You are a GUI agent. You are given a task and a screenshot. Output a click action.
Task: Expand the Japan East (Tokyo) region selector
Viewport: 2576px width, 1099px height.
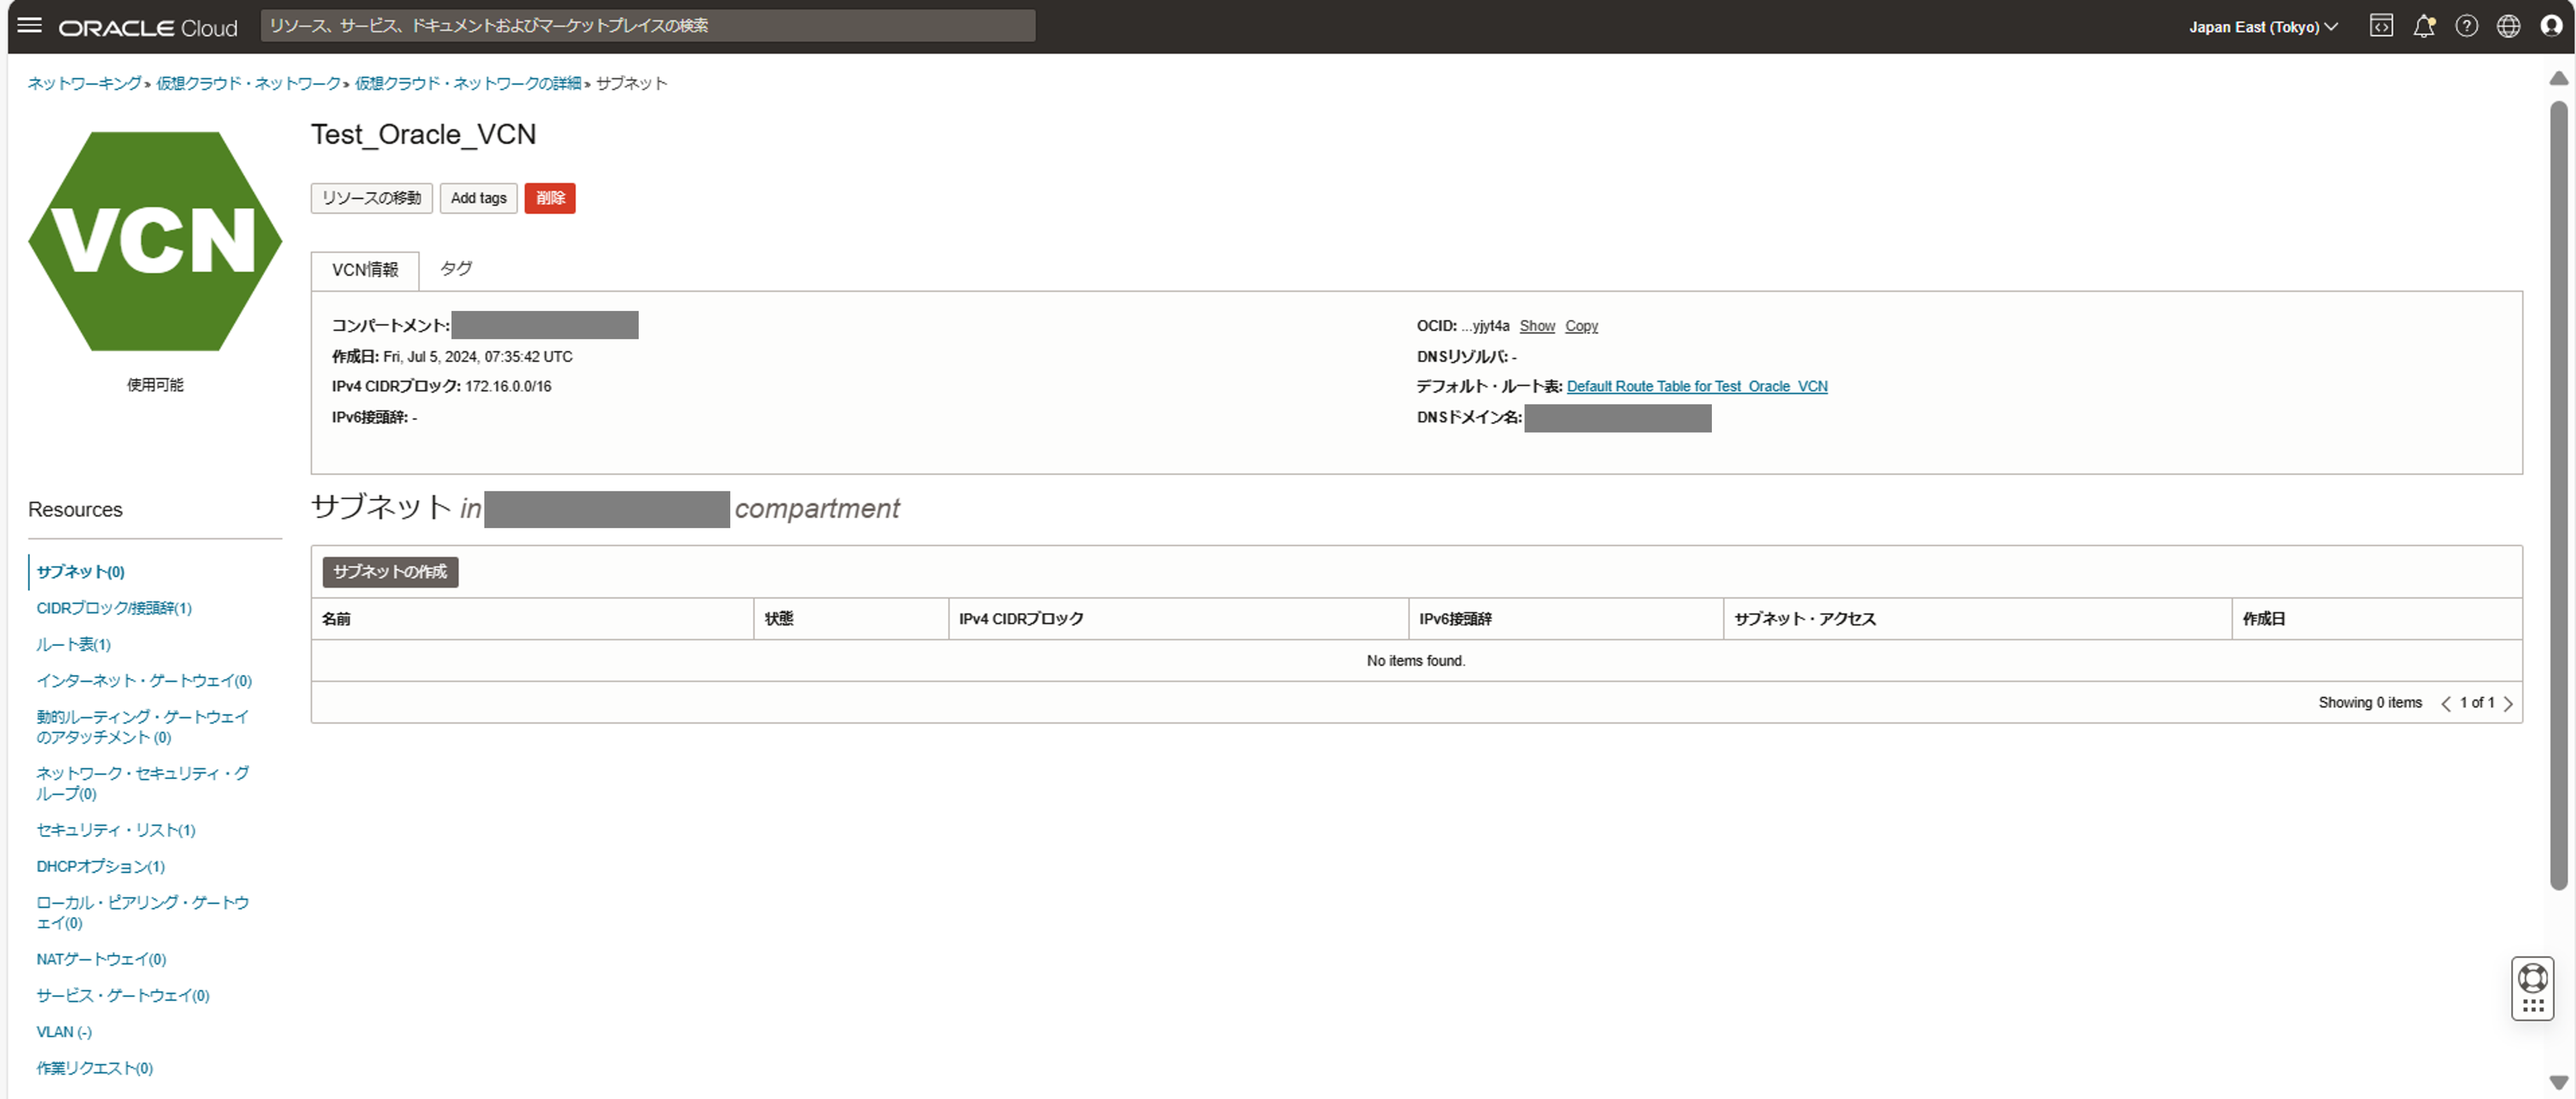2263,27
